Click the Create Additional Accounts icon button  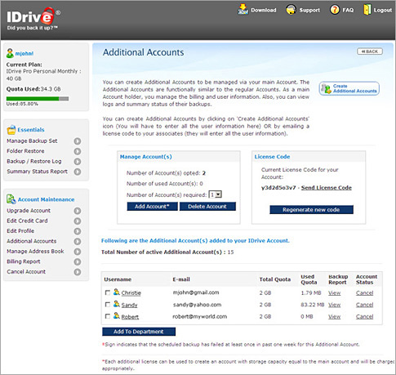pos(349,88)
